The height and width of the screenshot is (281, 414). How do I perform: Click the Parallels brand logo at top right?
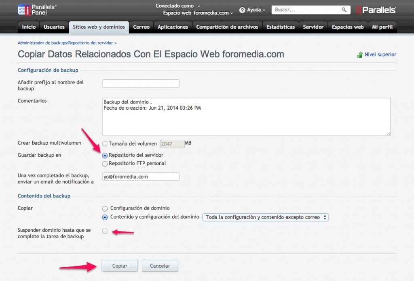[376, 10]
